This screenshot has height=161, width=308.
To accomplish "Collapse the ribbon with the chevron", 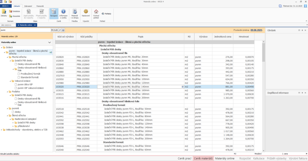I will tap(306, 21).
